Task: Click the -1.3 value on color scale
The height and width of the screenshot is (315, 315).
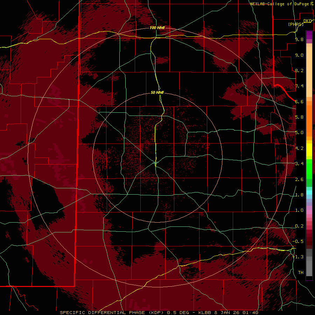Action: click(298, 257)
